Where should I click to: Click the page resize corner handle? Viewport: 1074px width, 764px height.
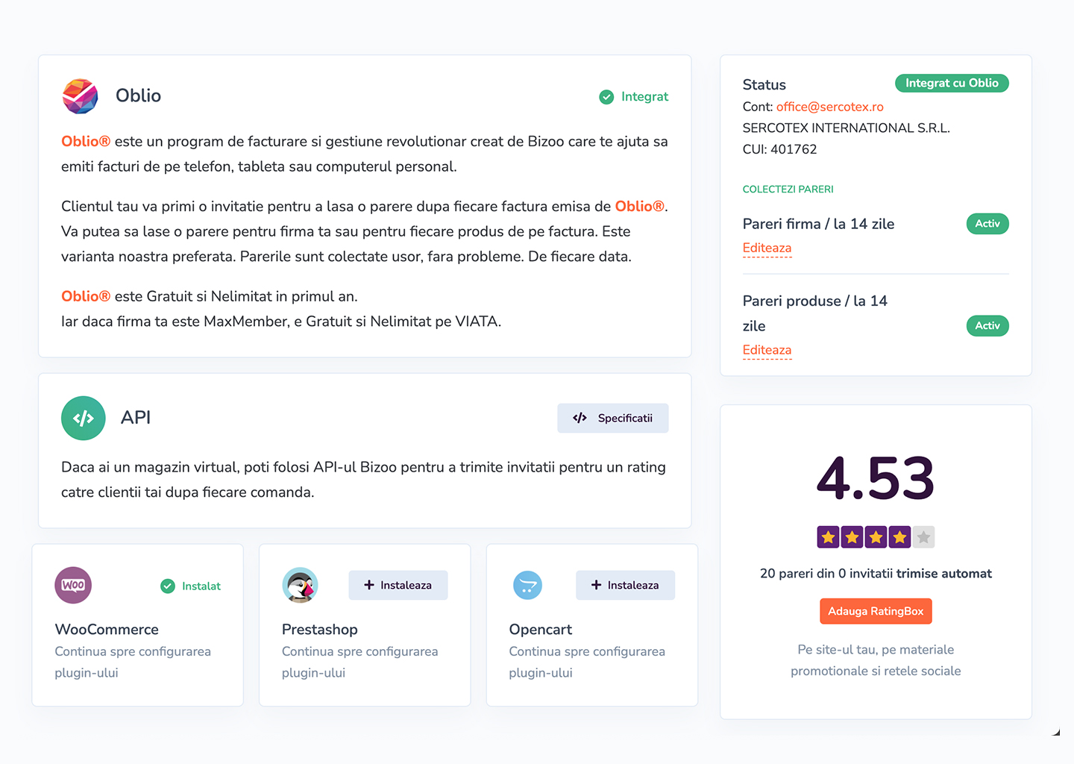(1056, 733)
